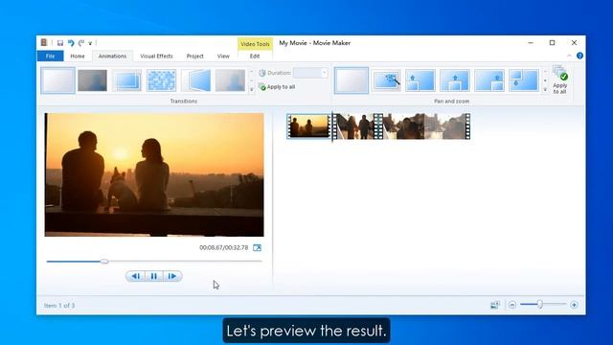Image resolution: width=613 pixels, height=345 pixels.
Task: Undo the last action
Action: 71,42
